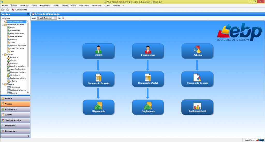Viewport: 265px width, 142px height.
Task: Open the Ventes menu in menu bar
Action: (x=34, y=6)
